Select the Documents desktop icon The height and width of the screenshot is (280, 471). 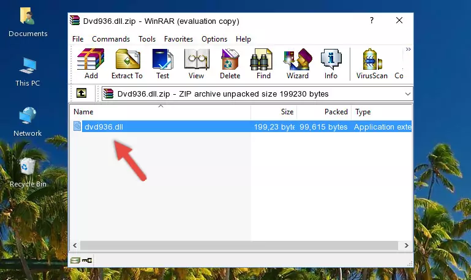point(28,23)
